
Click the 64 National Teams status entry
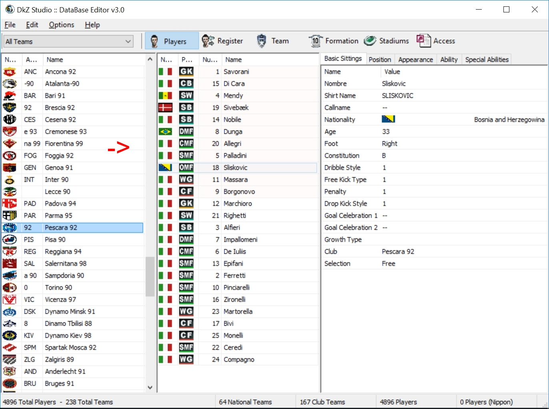coord(245,402)
